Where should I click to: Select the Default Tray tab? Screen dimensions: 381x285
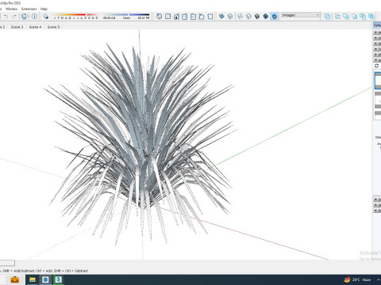pyautogui.click(x=377, y=25)
